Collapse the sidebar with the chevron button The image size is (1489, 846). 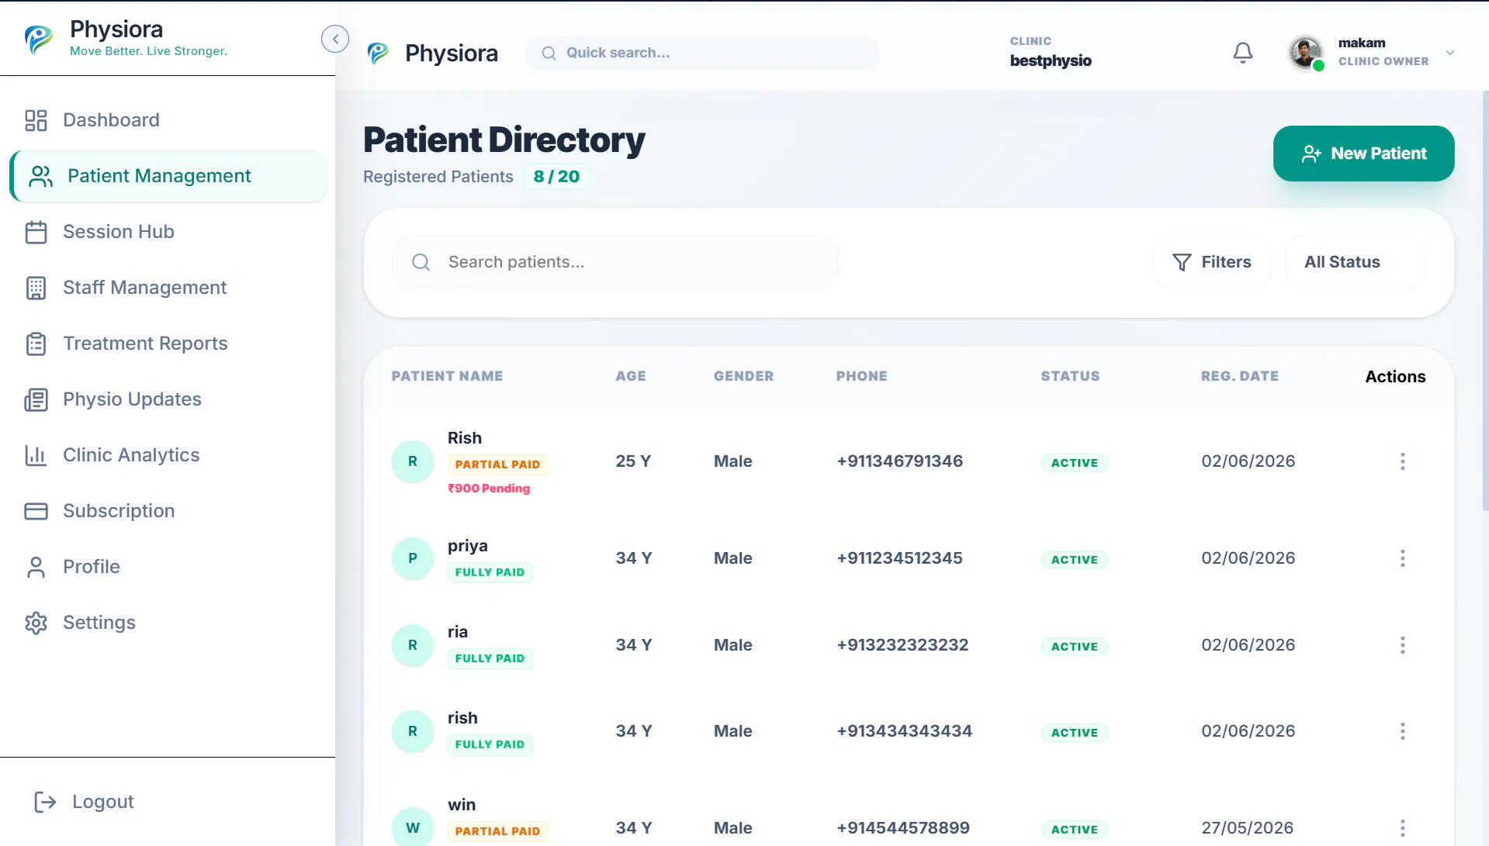pos(335,39)
